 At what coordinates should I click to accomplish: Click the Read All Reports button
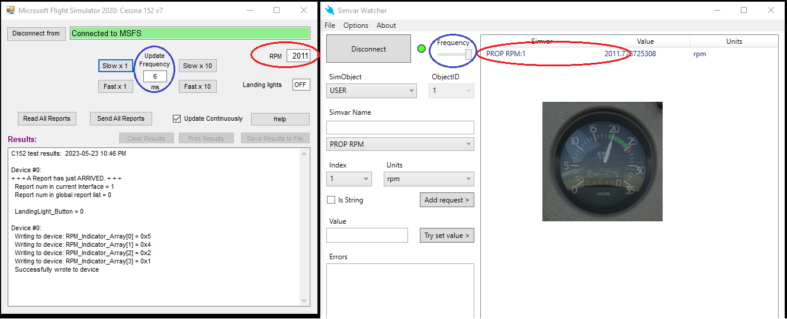(x=47, y=118)
